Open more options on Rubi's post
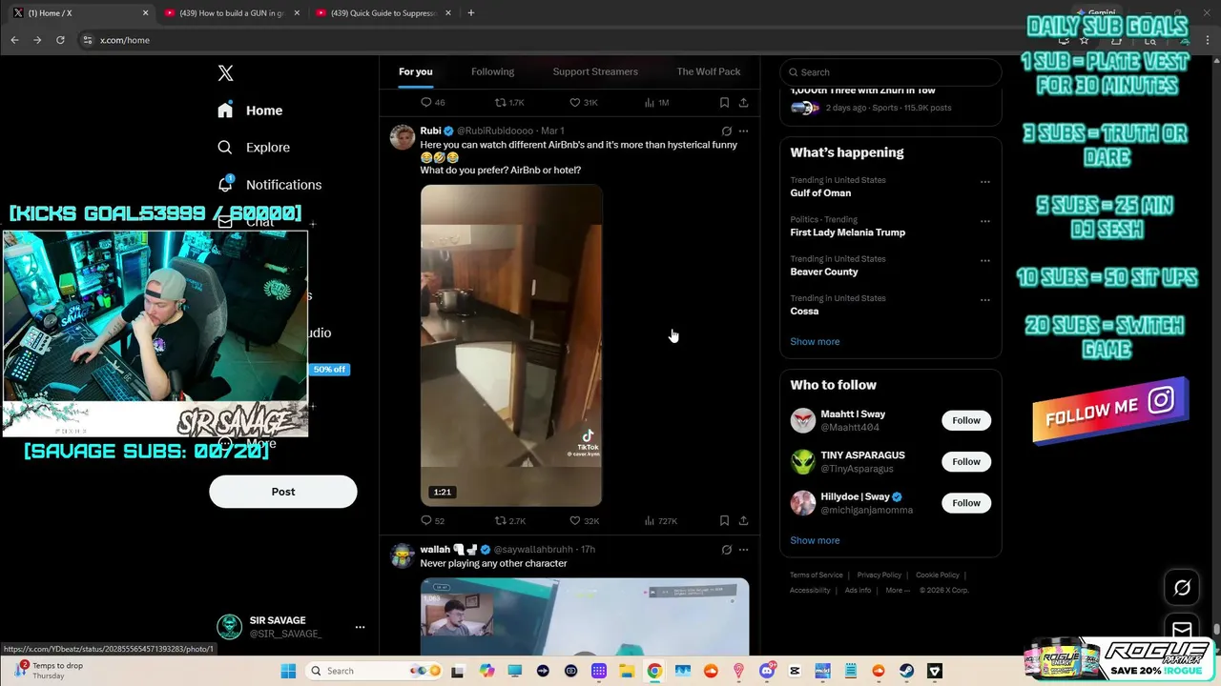The image size is (1221, 686). (744, 131)
